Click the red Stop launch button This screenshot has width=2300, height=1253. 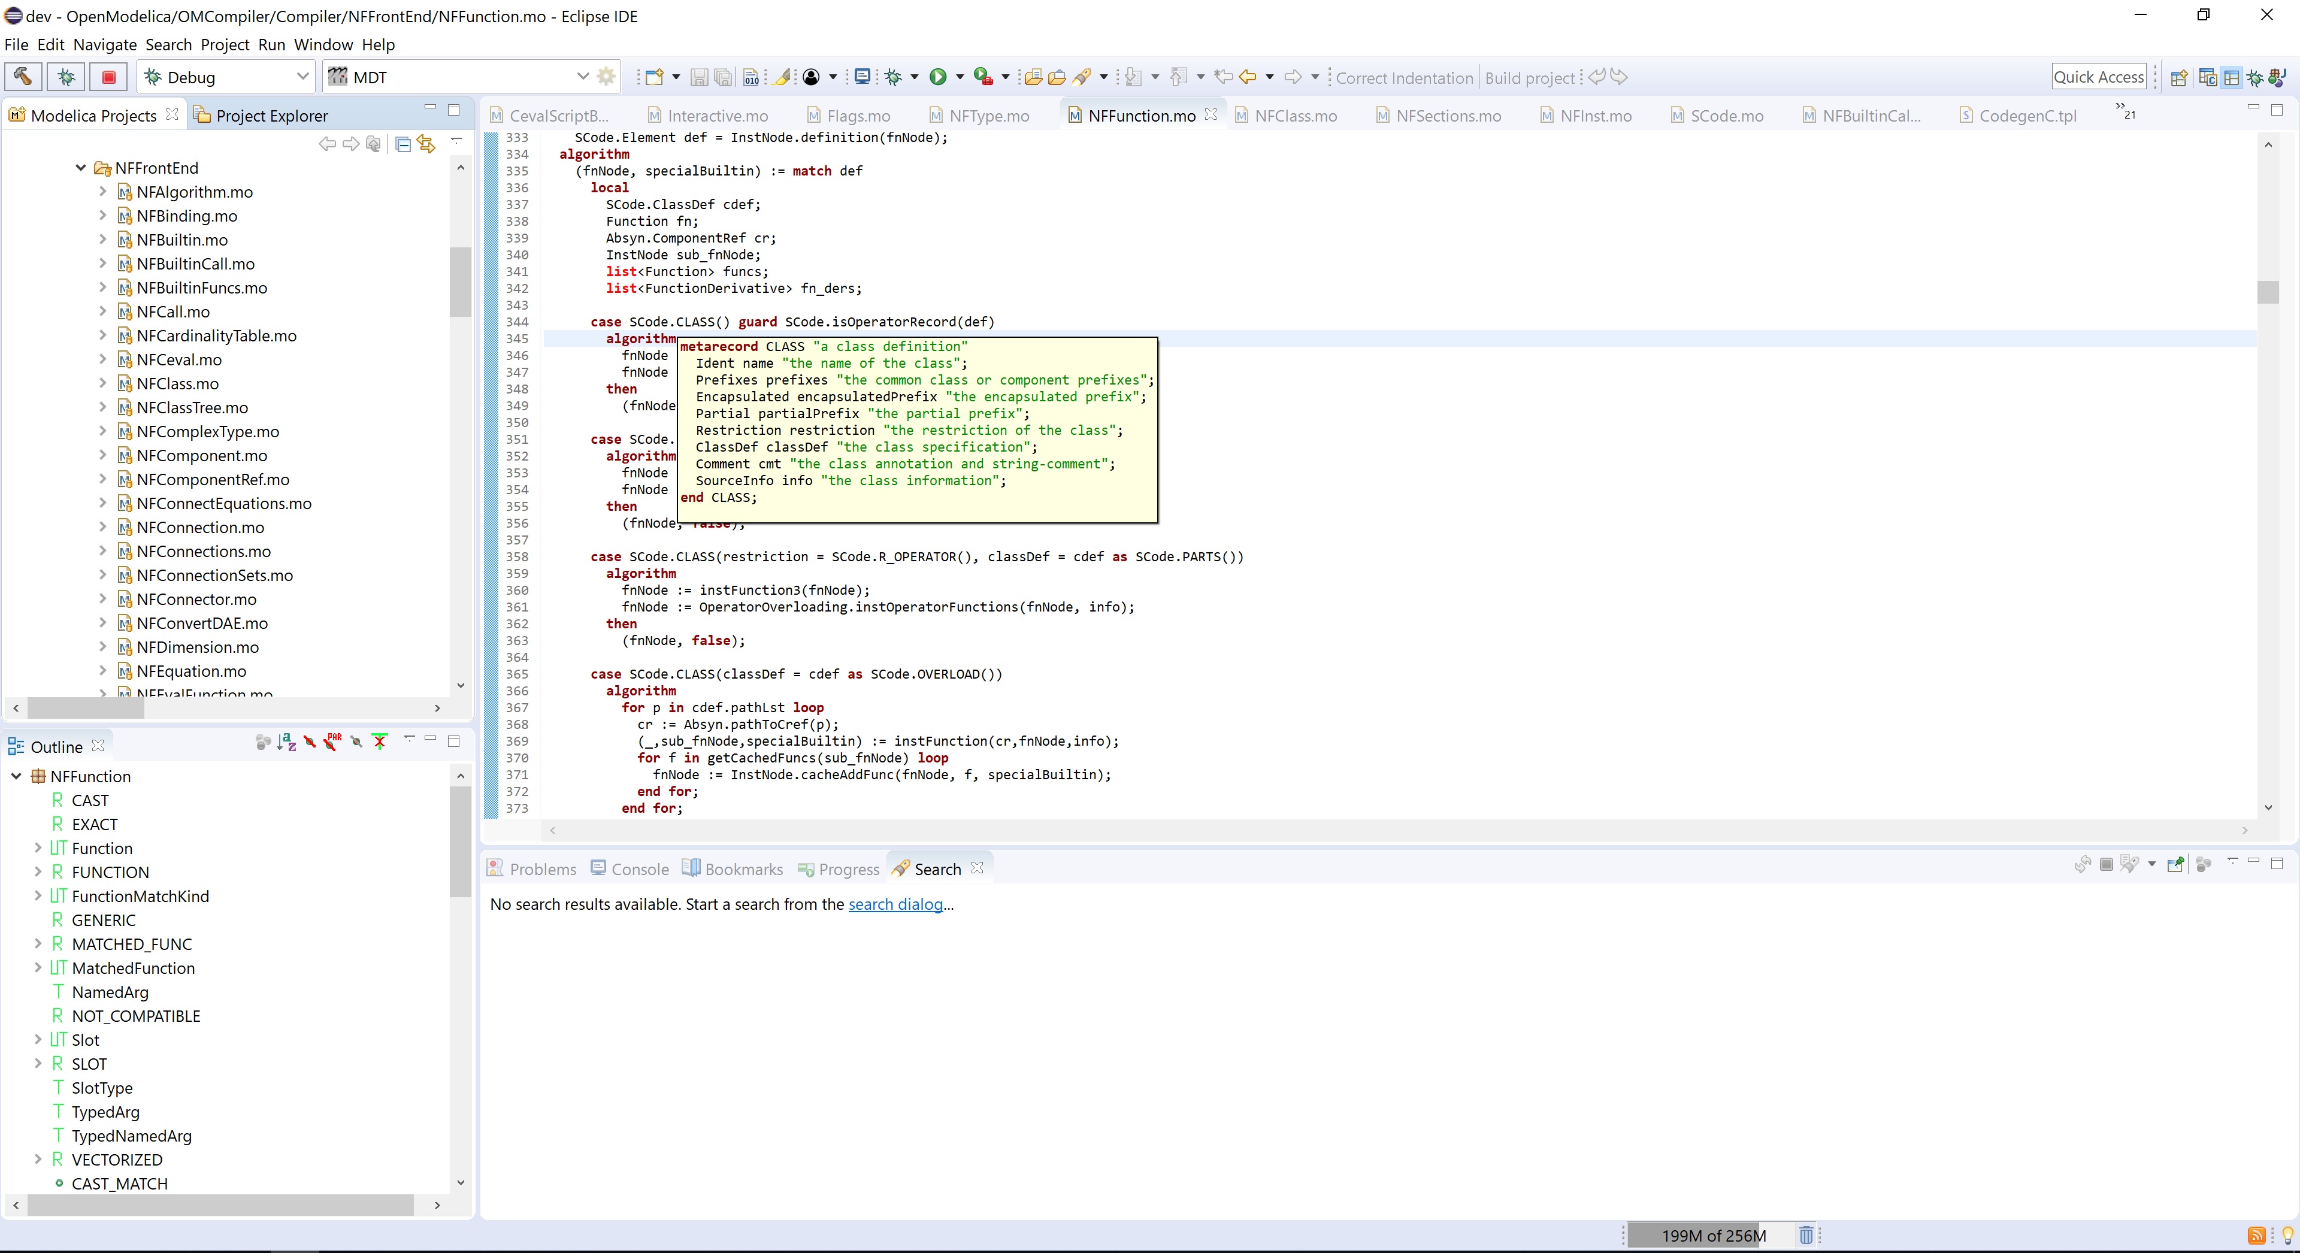point(109,77)
